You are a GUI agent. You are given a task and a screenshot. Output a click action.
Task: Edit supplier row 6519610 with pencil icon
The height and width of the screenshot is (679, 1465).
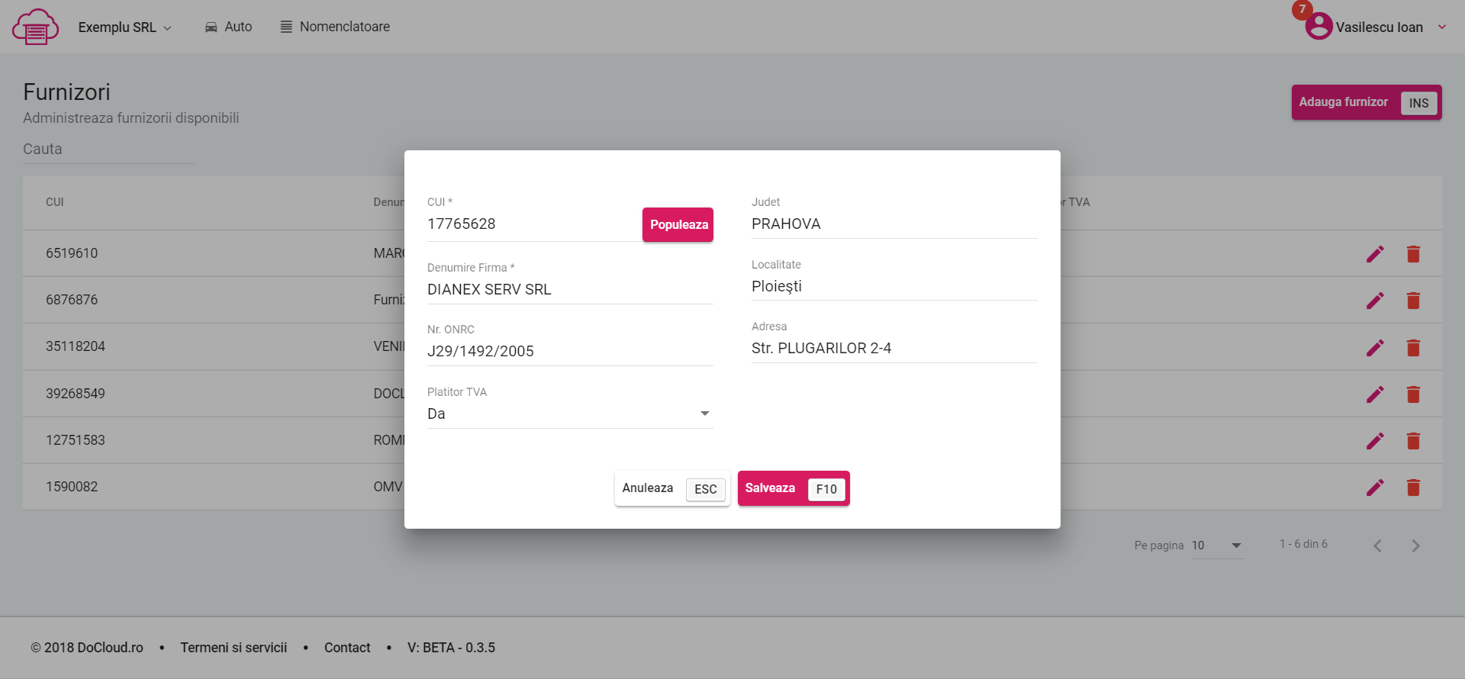point(1375,254)
